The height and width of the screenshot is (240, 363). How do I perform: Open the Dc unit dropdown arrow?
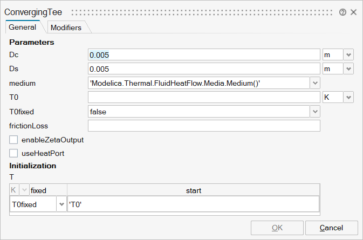(x=348, y=55)
